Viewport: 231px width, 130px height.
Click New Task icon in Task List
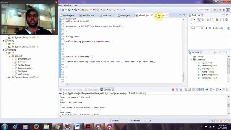[x=191, y=20]
